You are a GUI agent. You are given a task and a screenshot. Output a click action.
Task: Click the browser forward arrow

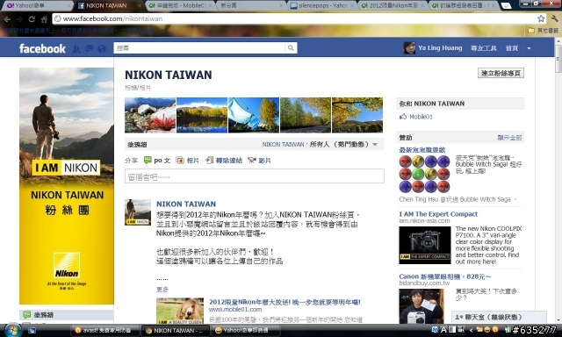click(19, 18)
